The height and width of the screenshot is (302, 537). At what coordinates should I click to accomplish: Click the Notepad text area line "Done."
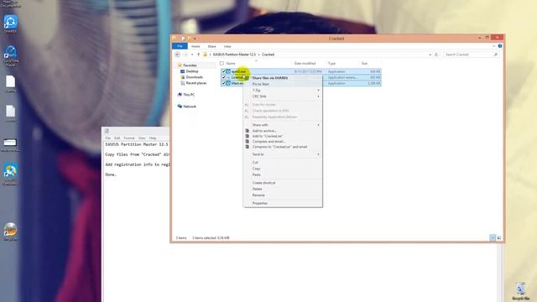[111, 174]
